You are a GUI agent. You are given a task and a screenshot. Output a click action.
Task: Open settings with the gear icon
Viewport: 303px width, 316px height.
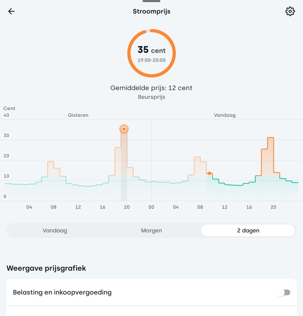290,11
